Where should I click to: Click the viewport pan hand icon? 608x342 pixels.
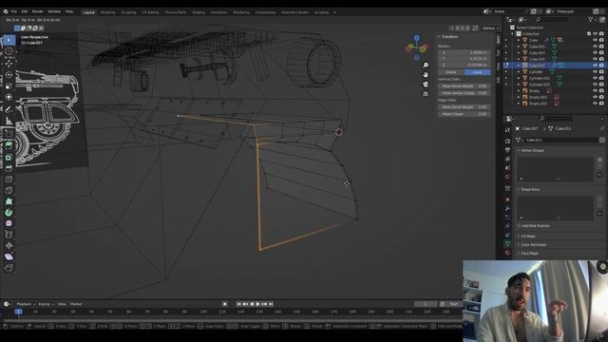point(426,75)
